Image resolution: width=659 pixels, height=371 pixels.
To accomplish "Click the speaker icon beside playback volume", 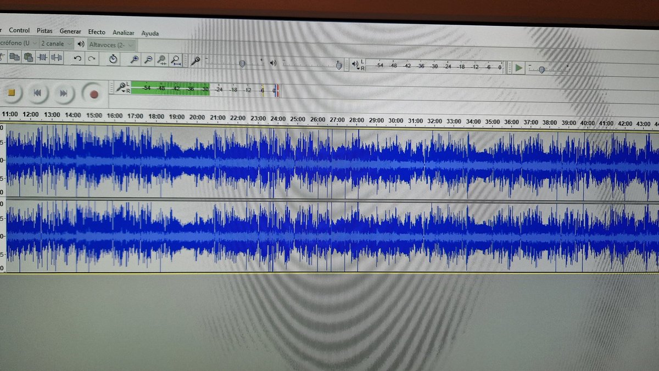I will tap(273, 63).
